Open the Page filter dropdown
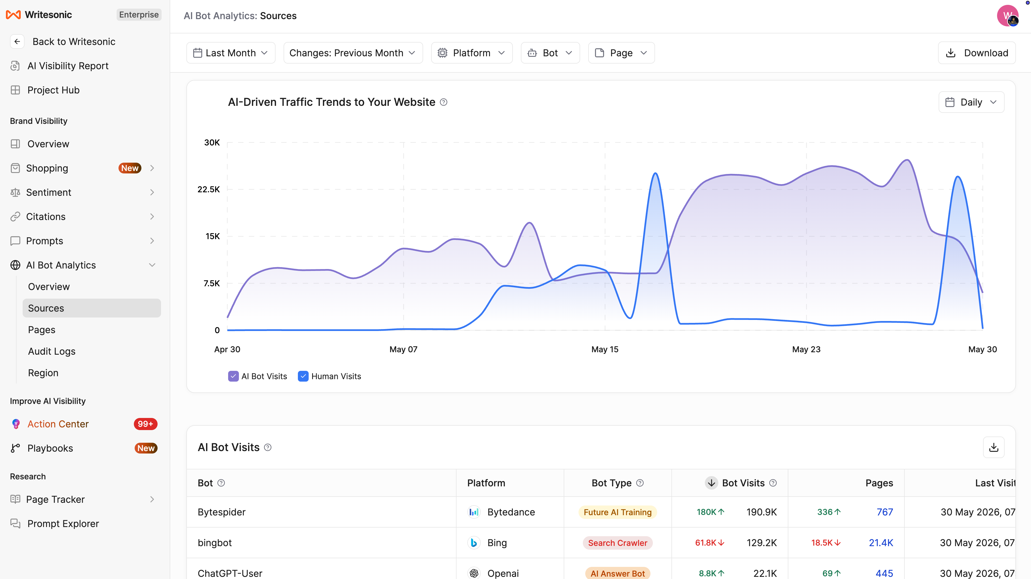This screenshot has width=1031, height=579. pyautogui.click(x=621, y=53)
